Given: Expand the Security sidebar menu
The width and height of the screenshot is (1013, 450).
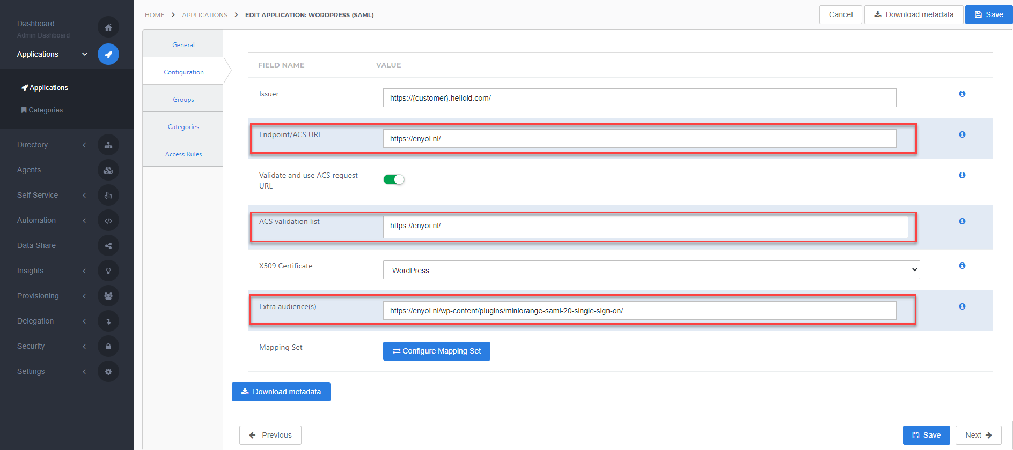Looking at the screenshot, I should [x=84, y=347].
